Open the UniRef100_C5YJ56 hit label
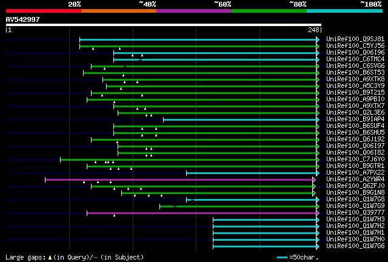 click(x=355, y=46)
